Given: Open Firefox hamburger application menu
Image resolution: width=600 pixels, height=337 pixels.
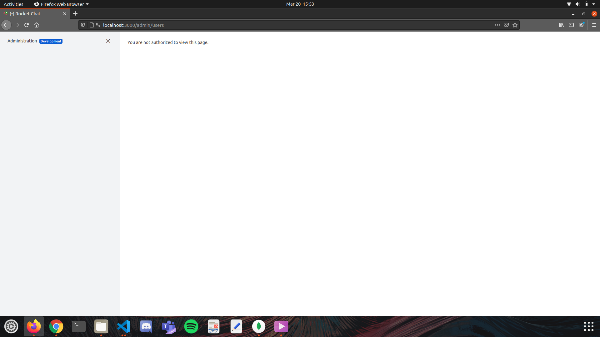Looking at the screenshot, I should (x=594, y=25).
